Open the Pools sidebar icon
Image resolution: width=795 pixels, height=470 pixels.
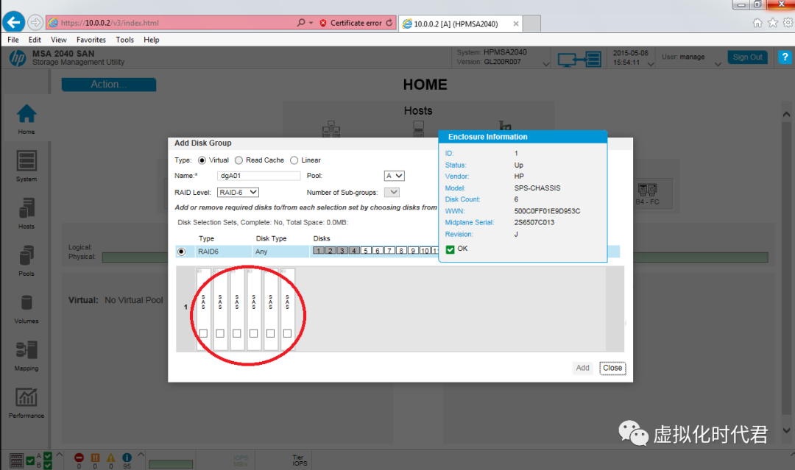tap(26, 255)
